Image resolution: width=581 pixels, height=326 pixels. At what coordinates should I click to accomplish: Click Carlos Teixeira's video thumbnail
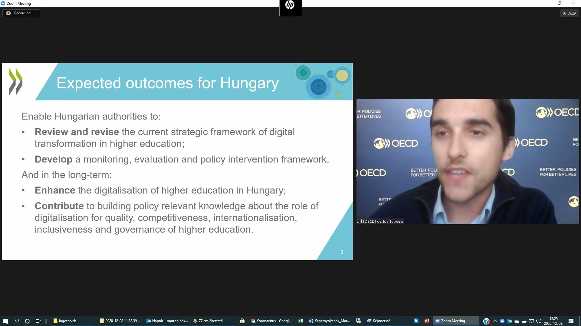468,161
